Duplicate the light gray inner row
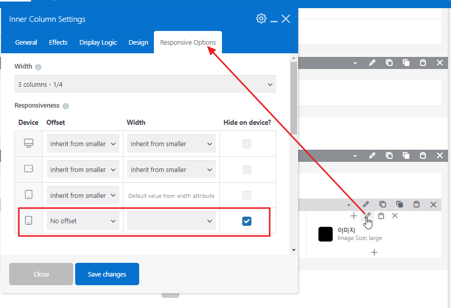Viewport: 451px width, 308px height. coord(400,204)
